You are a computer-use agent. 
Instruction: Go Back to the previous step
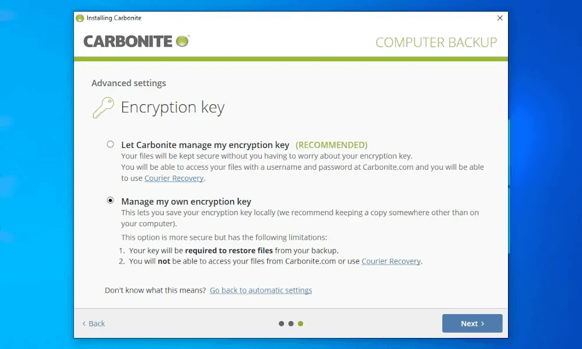[x=94, y=323]
